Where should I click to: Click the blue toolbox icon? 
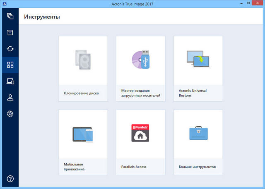pos(198,133)
